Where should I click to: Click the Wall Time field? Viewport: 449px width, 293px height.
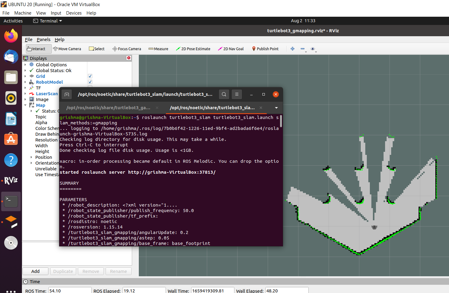point(212,291)
